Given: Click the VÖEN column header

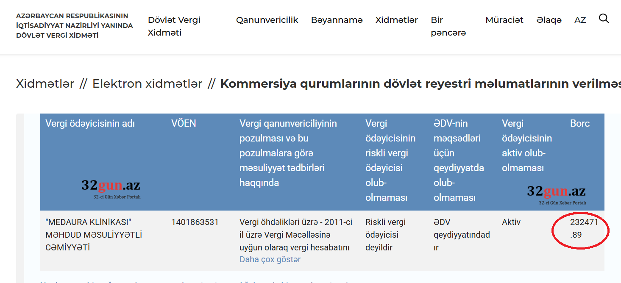Looking at the screenshot, I should pyautogui.click(x=184, y=123).
